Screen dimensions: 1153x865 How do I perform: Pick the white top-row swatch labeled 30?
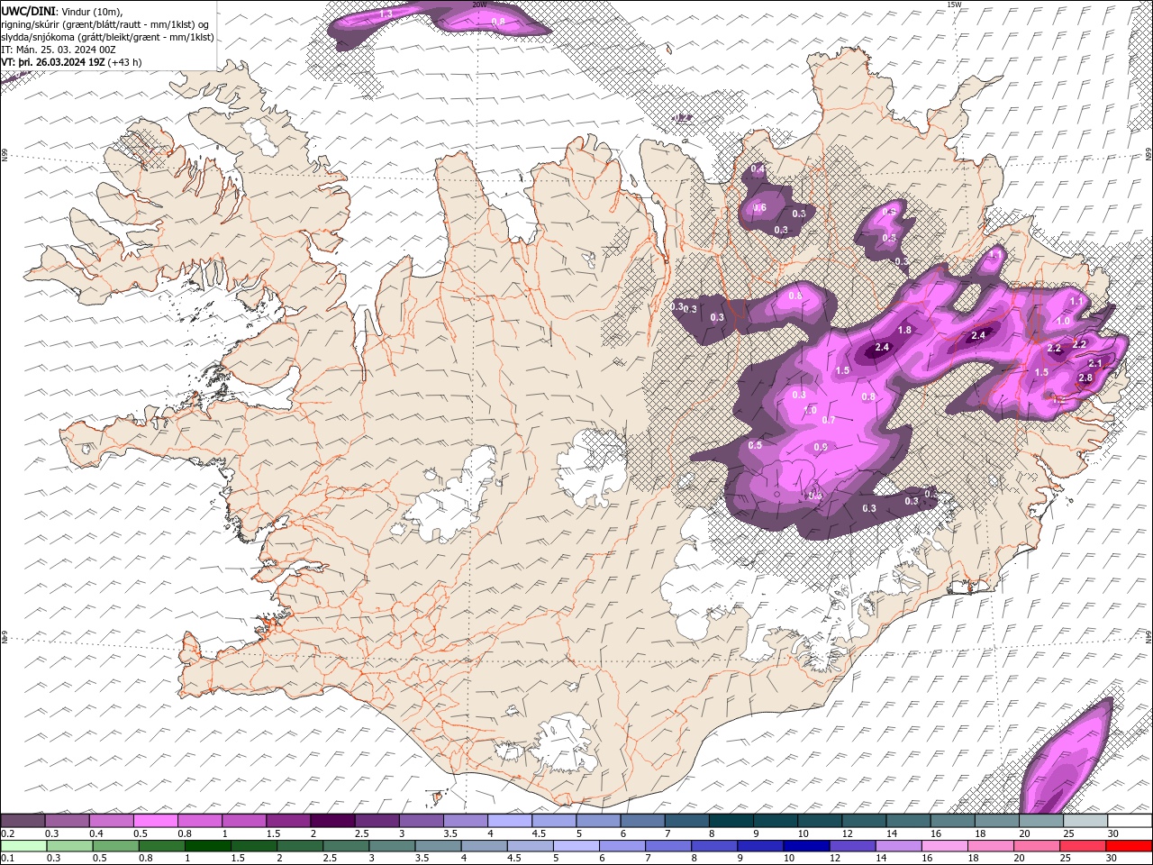[x=1130, y=821]
